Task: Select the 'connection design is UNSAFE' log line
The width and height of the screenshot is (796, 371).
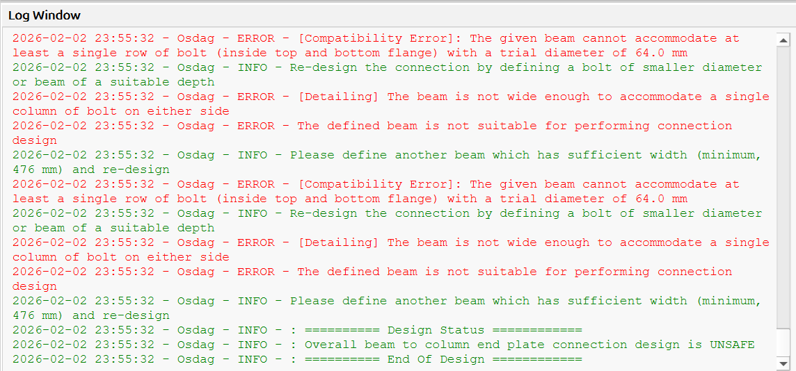Action: click(x=383, y=345)
